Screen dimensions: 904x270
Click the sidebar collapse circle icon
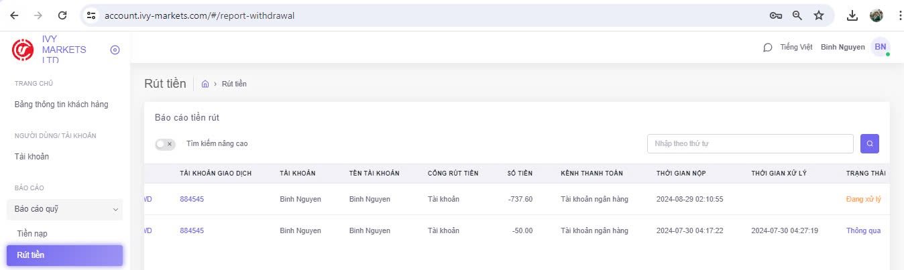[115, 50]
